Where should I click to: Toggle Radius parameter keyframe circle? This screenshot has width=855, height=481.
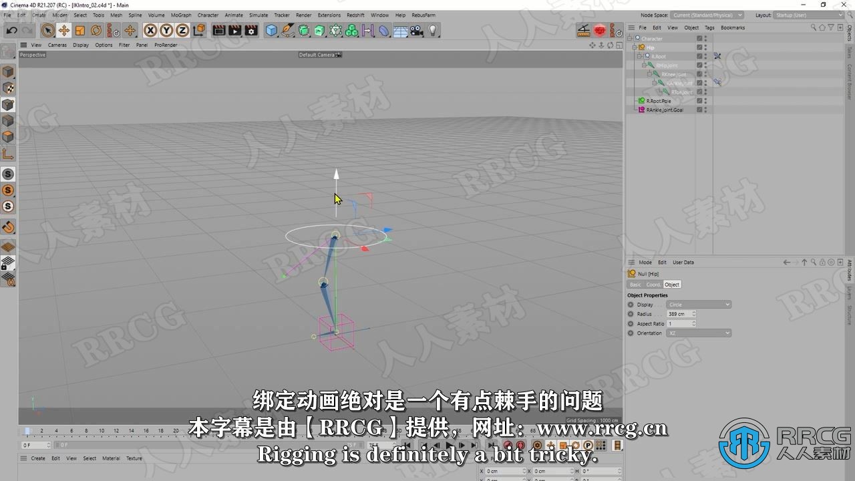coord(631,314)
